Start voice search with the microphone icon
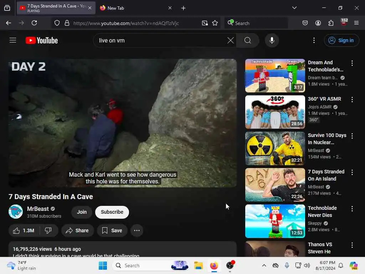The height and width of the screenshot is (274, 365). click(x=272, y=40)
